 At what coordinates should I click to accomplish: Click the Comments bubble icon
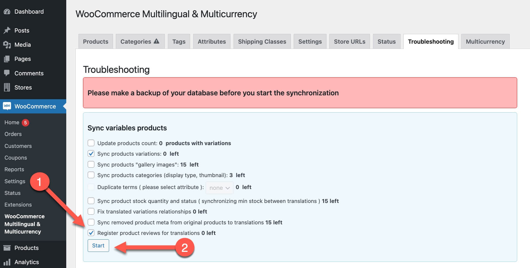pos(7,73)
